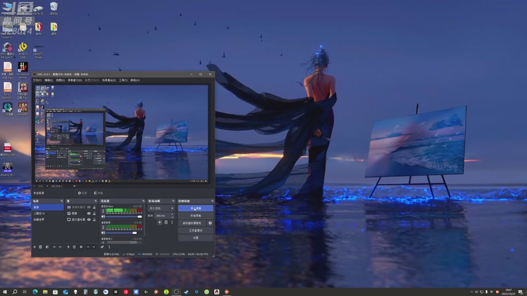
Task: Add a new source with plus icon
Action: click(x=69, y=247)
